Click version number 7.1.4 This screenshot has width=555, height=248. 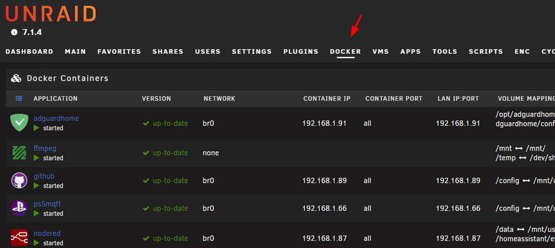coord(32,33)
